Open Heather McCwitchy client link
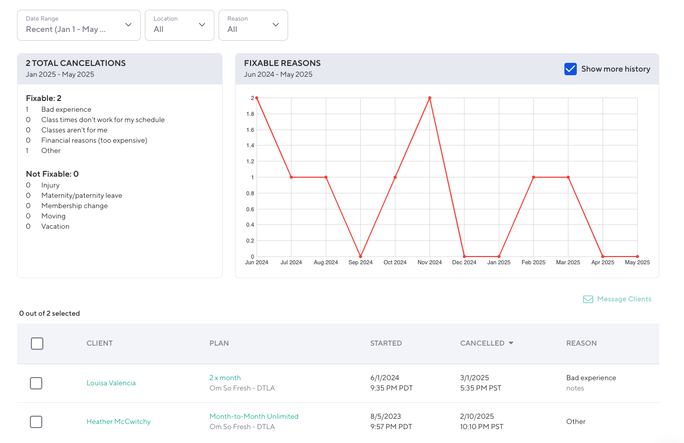 [119, 422]
